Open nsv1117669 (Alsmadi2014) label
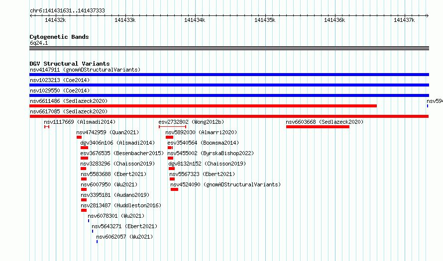Viewport: 443px width, 261px height. (x=80, y=122)
